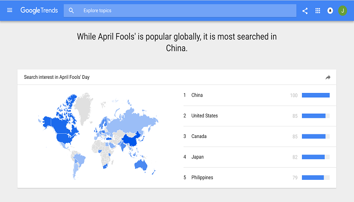This screenshot has width=354, height=202.
Task: Open the Google apps grid
Action: (x=318, y=11)
